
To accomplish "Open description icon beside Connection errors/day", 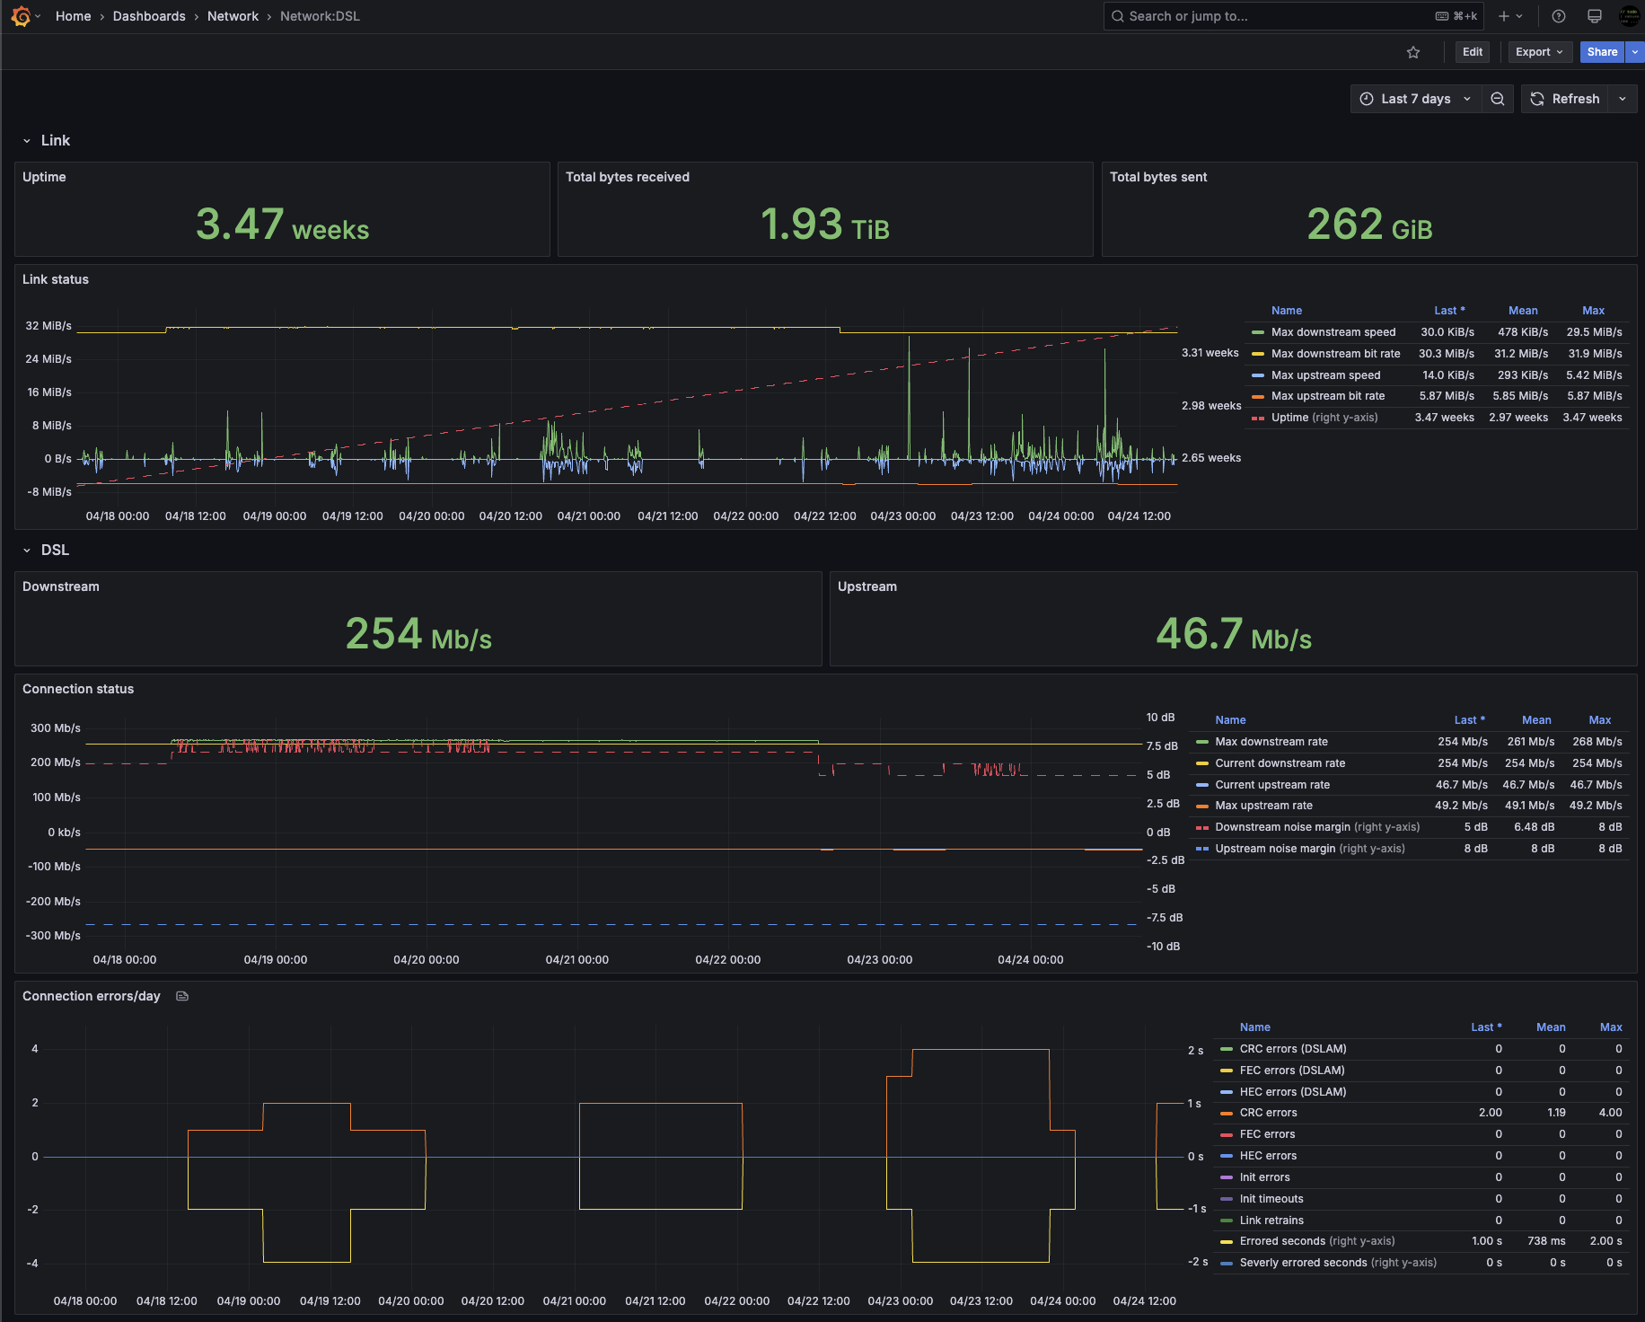I will click(182, 996).
